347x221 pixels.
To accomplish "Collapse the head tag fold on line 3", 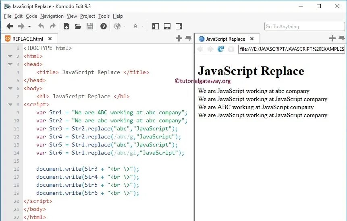I will click(x=10, y=64).
